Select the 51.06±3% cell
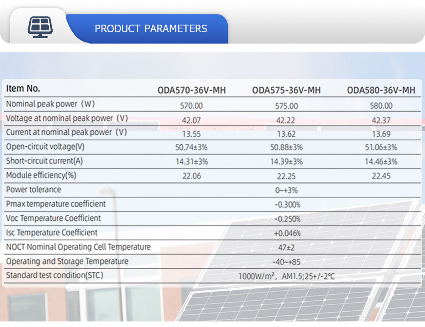The image size is (425, 327). 381,147
